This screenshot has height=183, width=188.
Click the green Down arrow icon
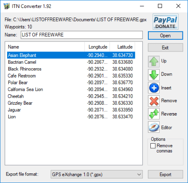tap(154, 75)
